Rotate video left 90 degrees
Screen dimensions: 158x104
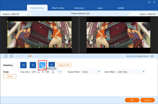[23, 65]
